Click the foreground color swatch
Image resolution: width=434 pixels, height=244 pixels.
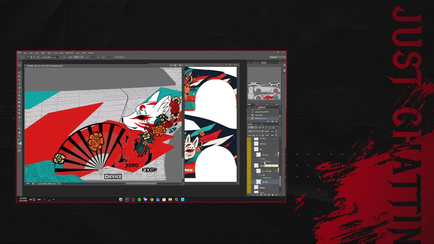[19, 142]
